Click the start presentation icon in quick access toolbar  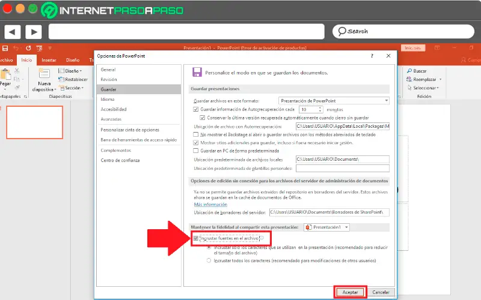pos(39,48)
